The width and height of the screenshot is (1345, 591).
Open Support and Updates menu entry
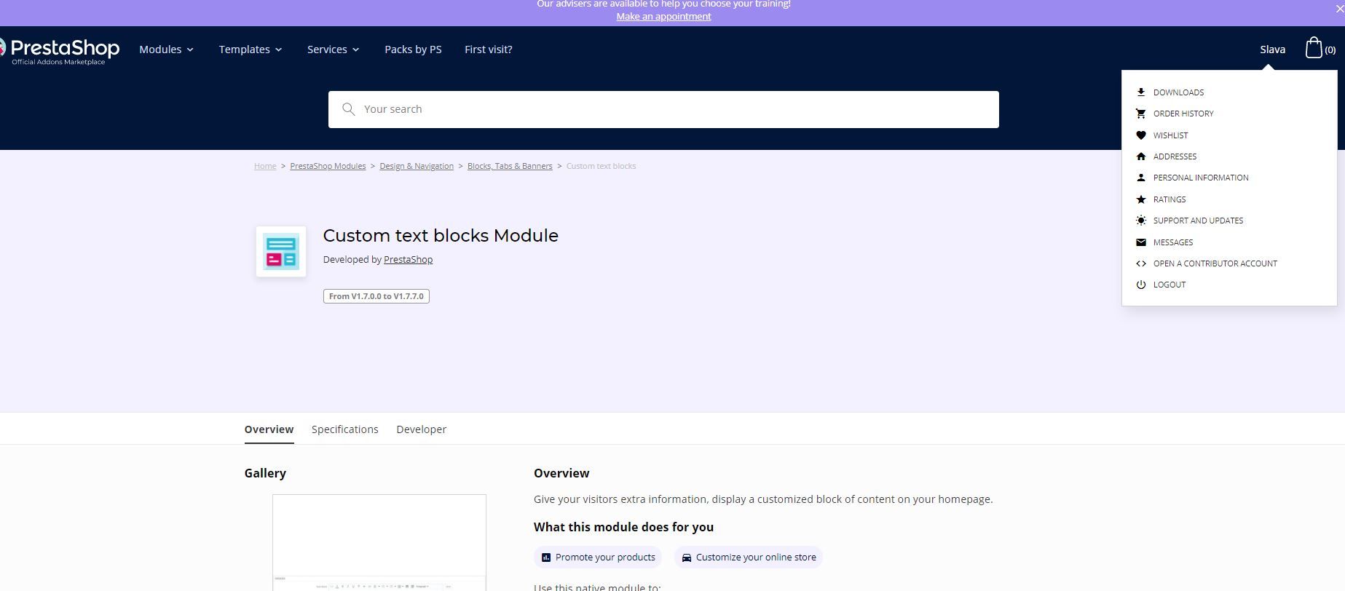click(x=1198, y=221)
